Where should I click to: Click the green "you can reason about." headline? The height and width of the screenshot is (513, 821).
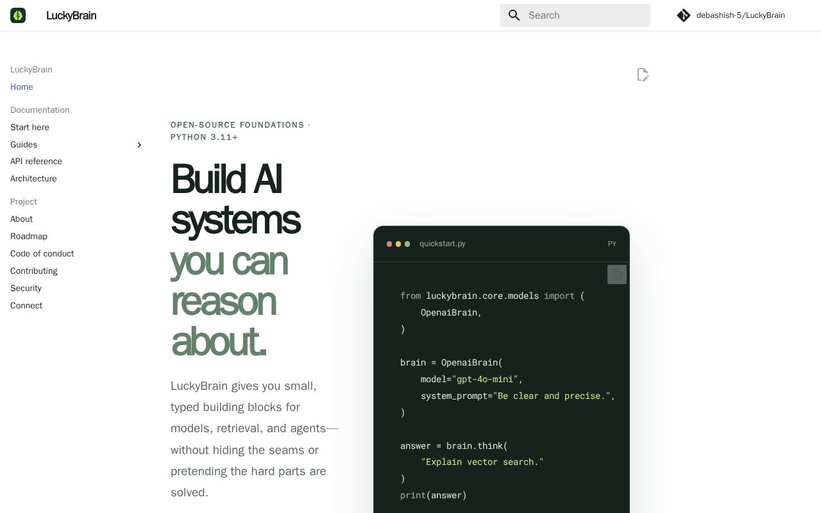coord(229,301)
